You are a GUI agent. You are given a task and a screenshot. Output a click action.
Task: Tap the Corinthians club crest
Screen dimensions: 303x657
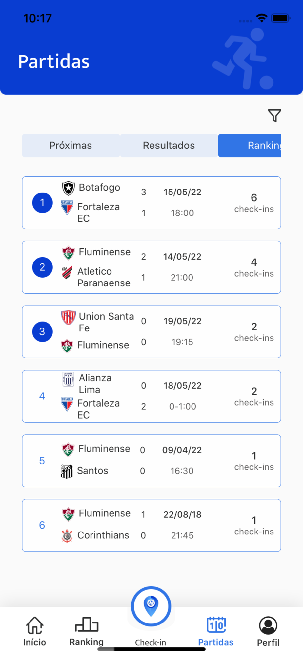67,536
